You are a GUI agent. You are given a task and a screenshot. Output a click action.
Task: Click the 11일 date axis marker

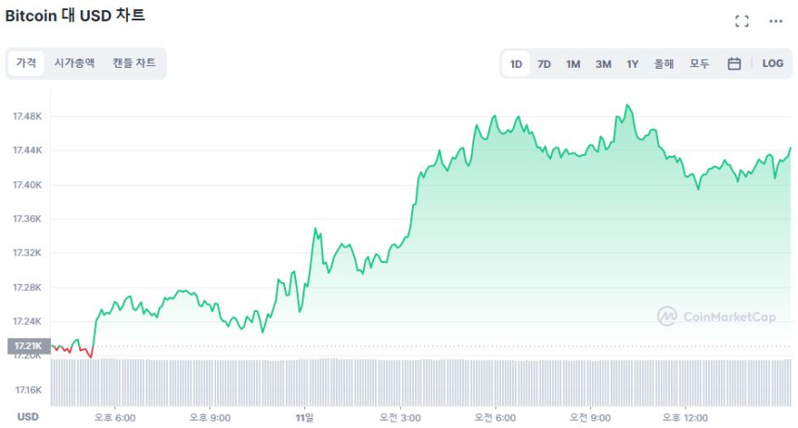[304, 417]
